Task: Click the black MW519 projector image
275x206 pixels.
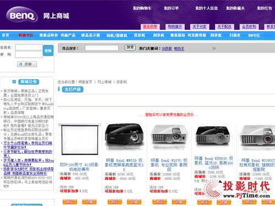Action: (x=124, y=136)
